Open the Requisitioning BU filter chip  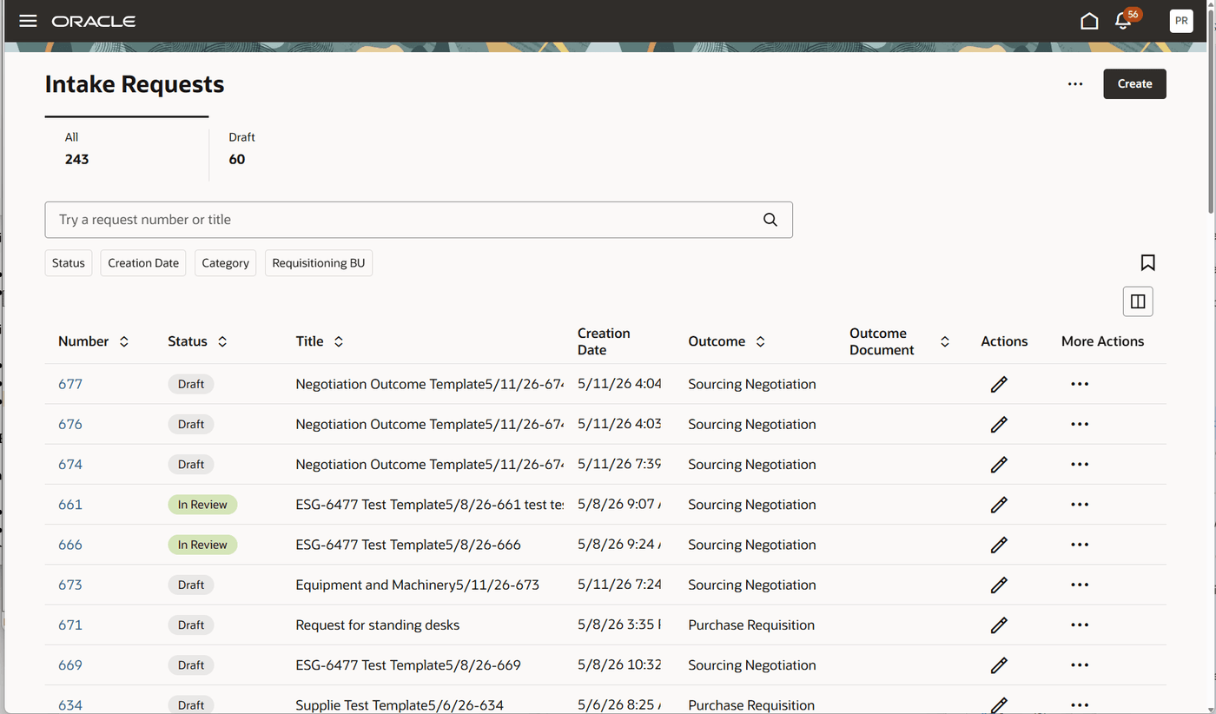319,263
